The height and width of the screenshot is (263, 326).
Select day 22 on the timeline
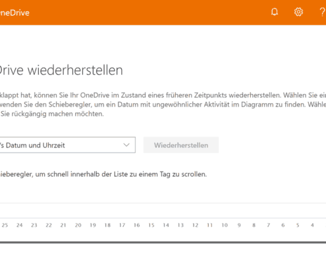pyautogui.click(x=49, y=225)
